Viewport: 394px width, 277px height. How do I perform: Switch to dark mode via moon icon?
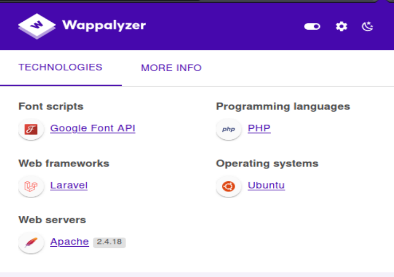click(367, 26)
